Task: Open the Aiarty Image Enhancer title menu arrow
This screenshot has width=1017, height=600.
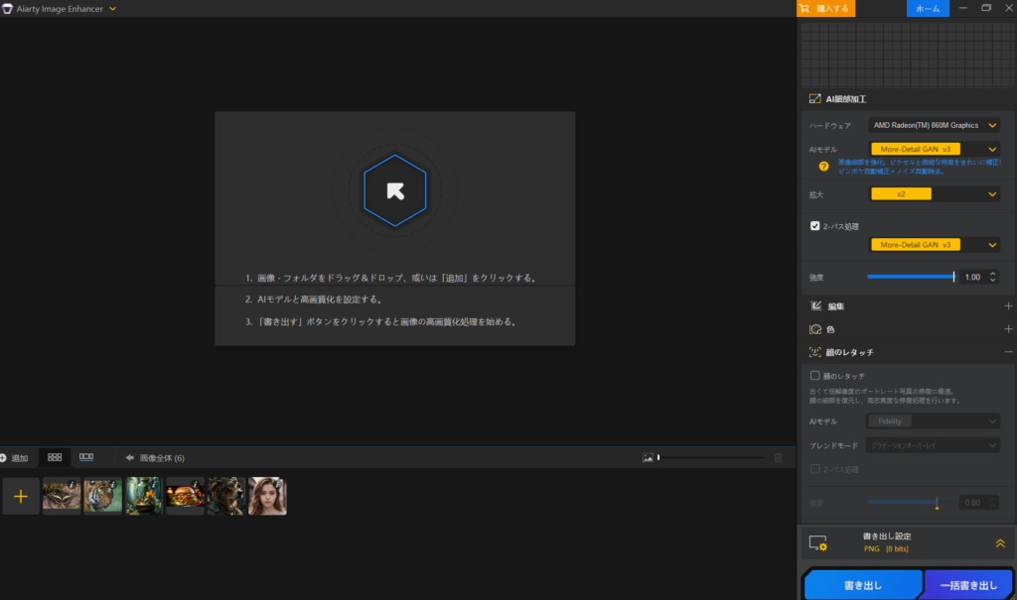Action: [112, 8]
